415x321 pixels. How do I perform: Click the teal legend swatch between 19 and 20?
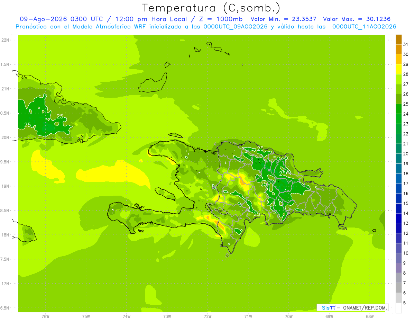(399, 159)
